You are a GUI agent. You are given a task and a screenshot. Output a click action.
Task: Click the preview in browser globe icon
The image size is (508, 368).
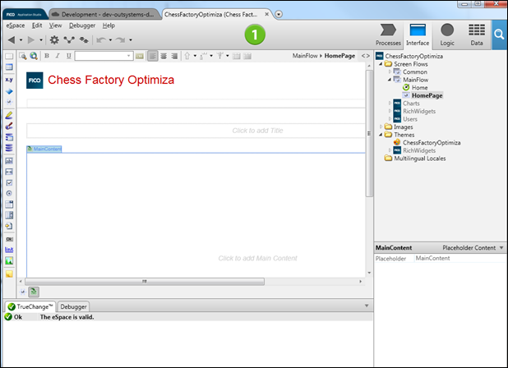click(x=34, y=56)
